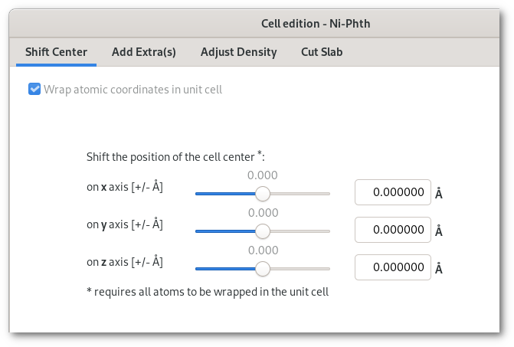
Task: Click left filled part of z slider
Action: click(222, 268)
